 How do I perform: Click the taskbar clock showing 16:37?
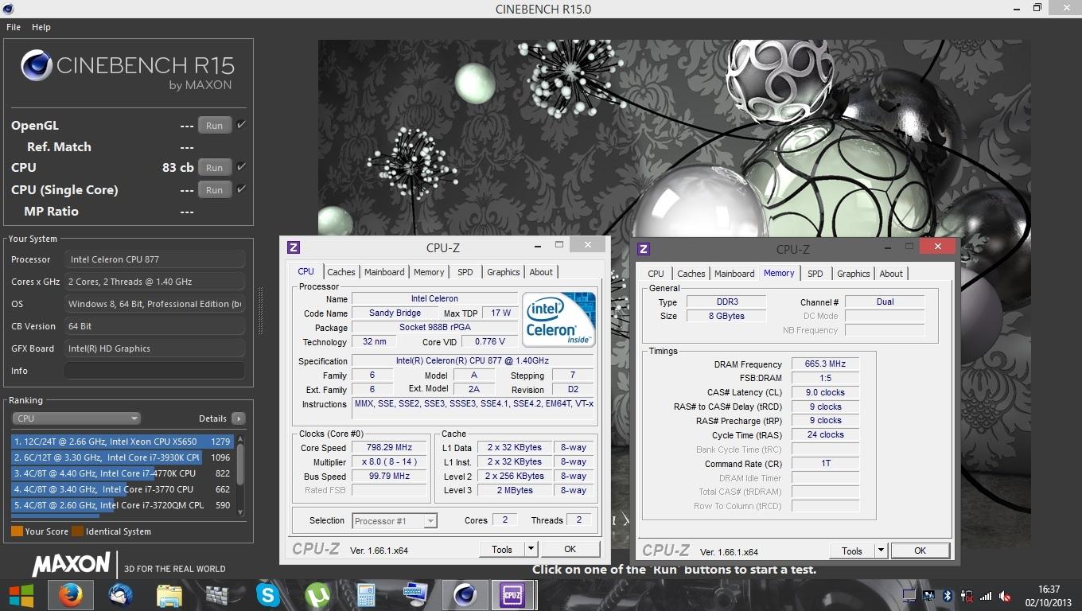1050,590
